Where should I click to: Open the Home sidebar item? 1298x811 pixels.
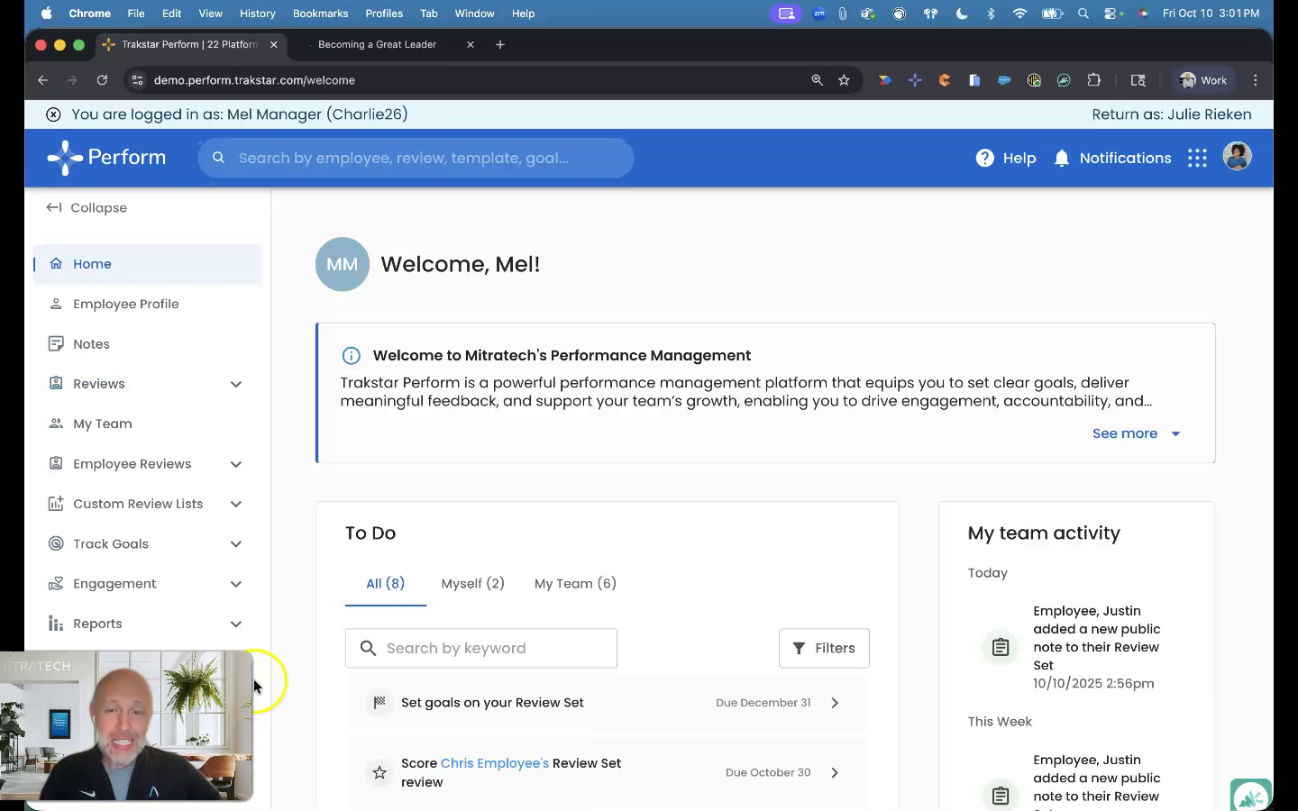click(148, 264)
